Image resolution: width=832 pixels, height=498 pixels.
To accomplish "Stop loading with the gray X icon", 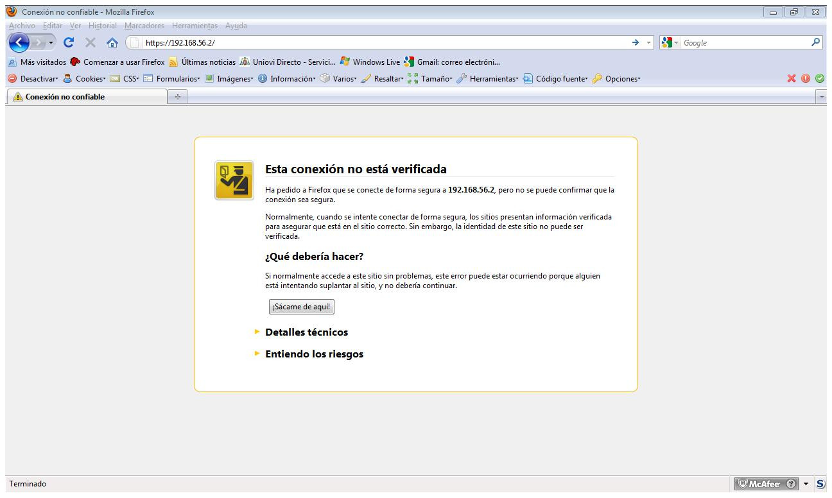I will (x=91, y=43).
